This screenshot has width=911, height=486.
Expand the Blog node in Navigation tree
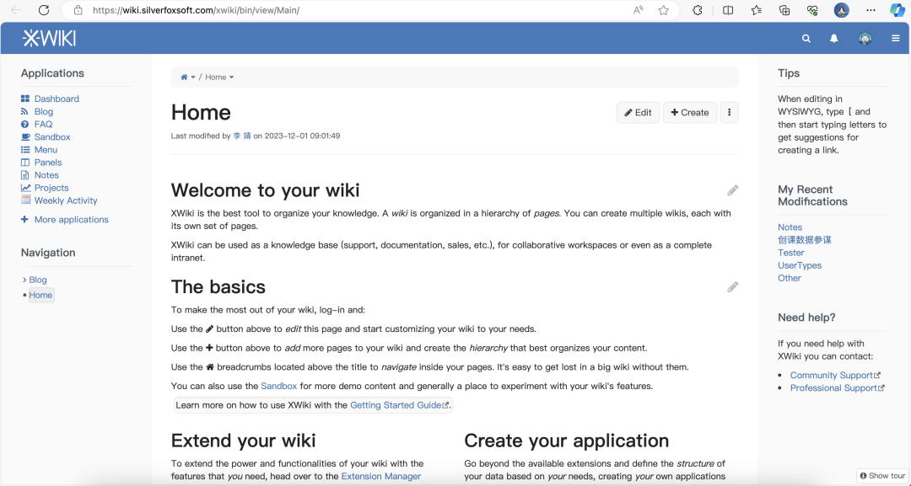[x=24, y=280]
